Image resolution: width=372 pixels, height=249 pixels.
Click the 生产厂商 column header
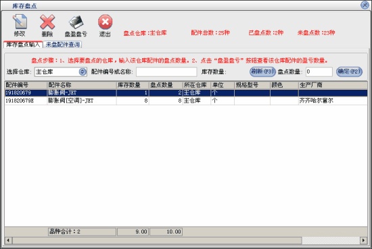pyautogui.click(x=333, y=85)
